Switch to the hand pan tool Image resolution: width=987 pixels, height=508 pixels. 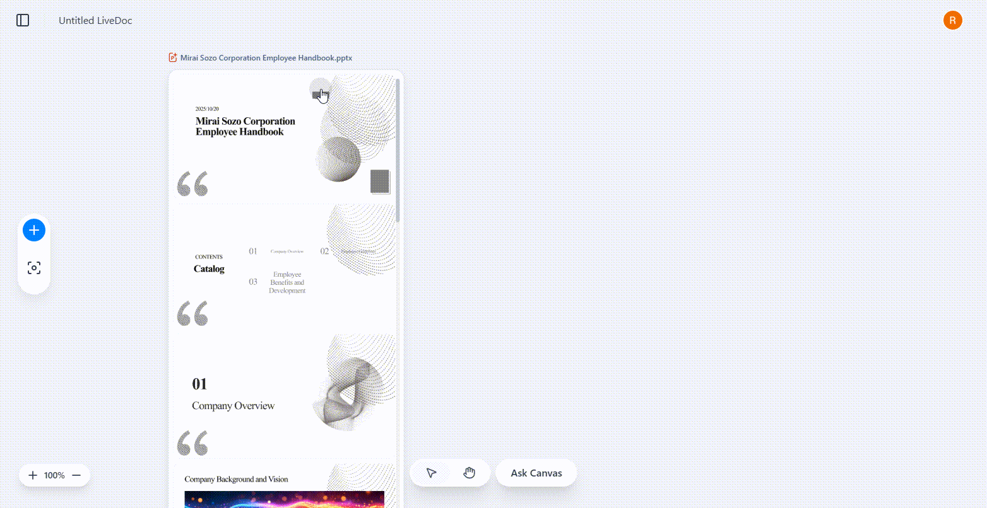pos(469,473)
